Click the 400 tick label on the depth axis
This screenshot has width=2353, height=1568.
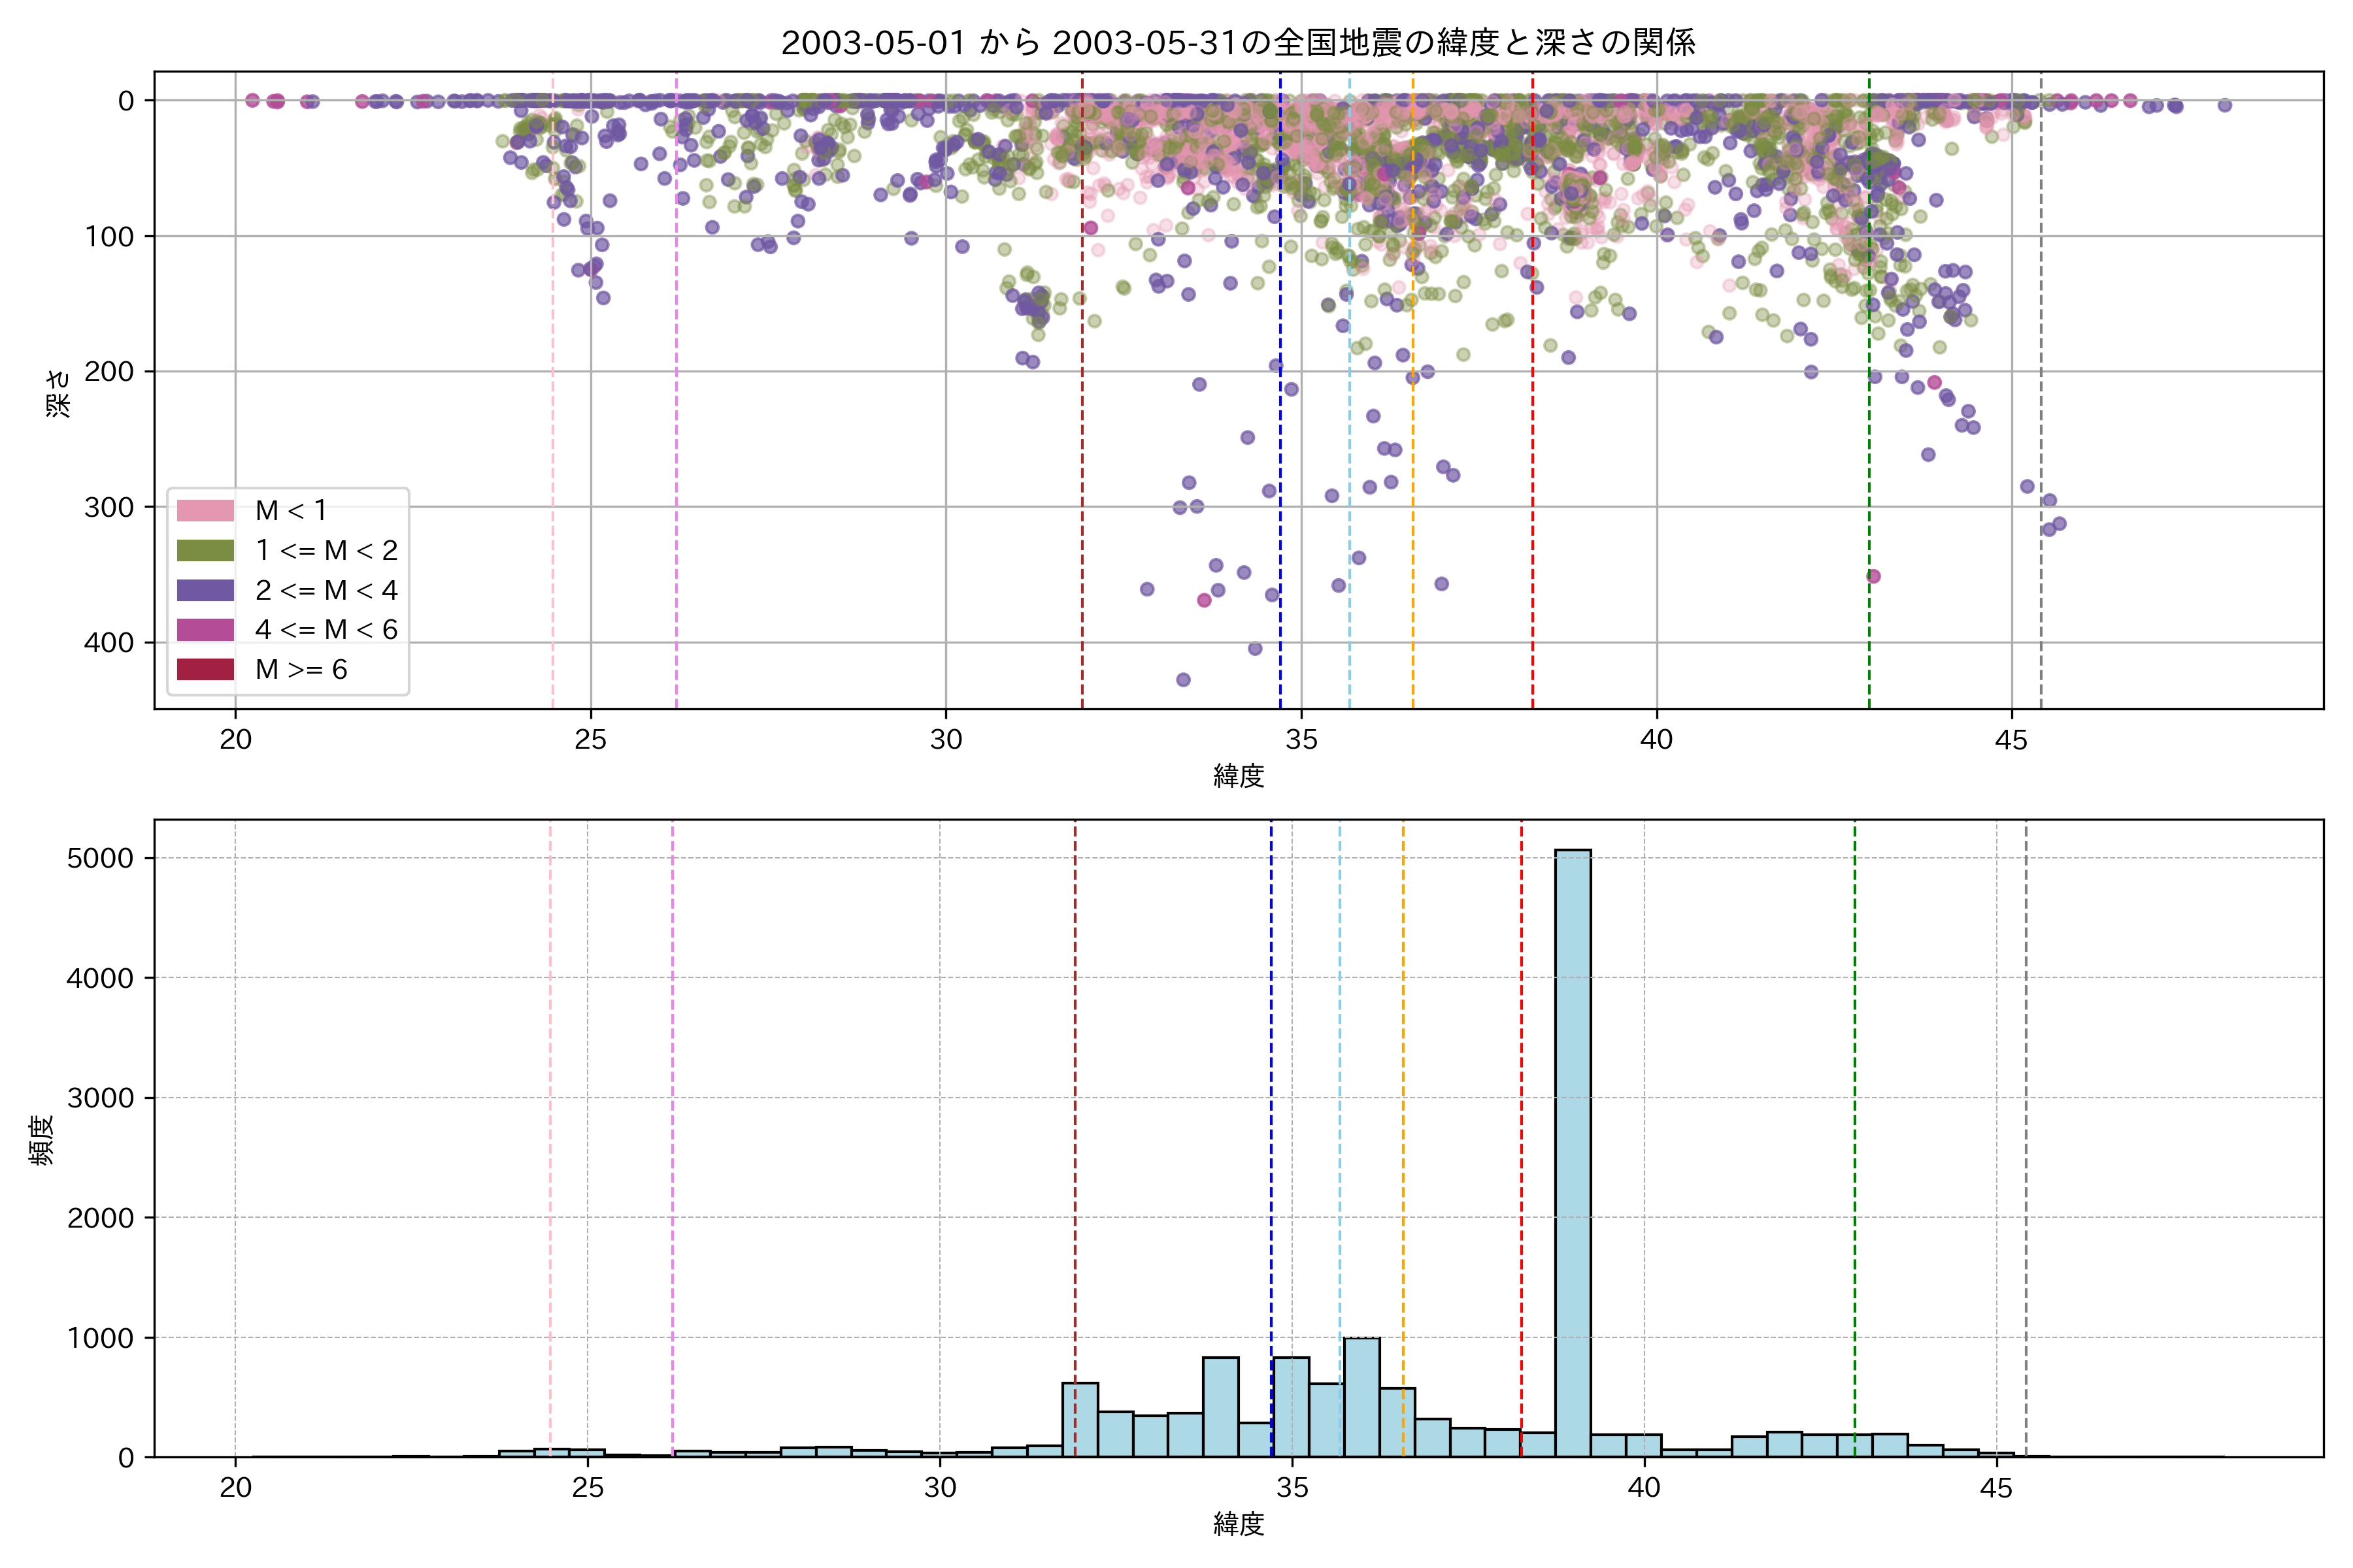click(x=109, y=643)
